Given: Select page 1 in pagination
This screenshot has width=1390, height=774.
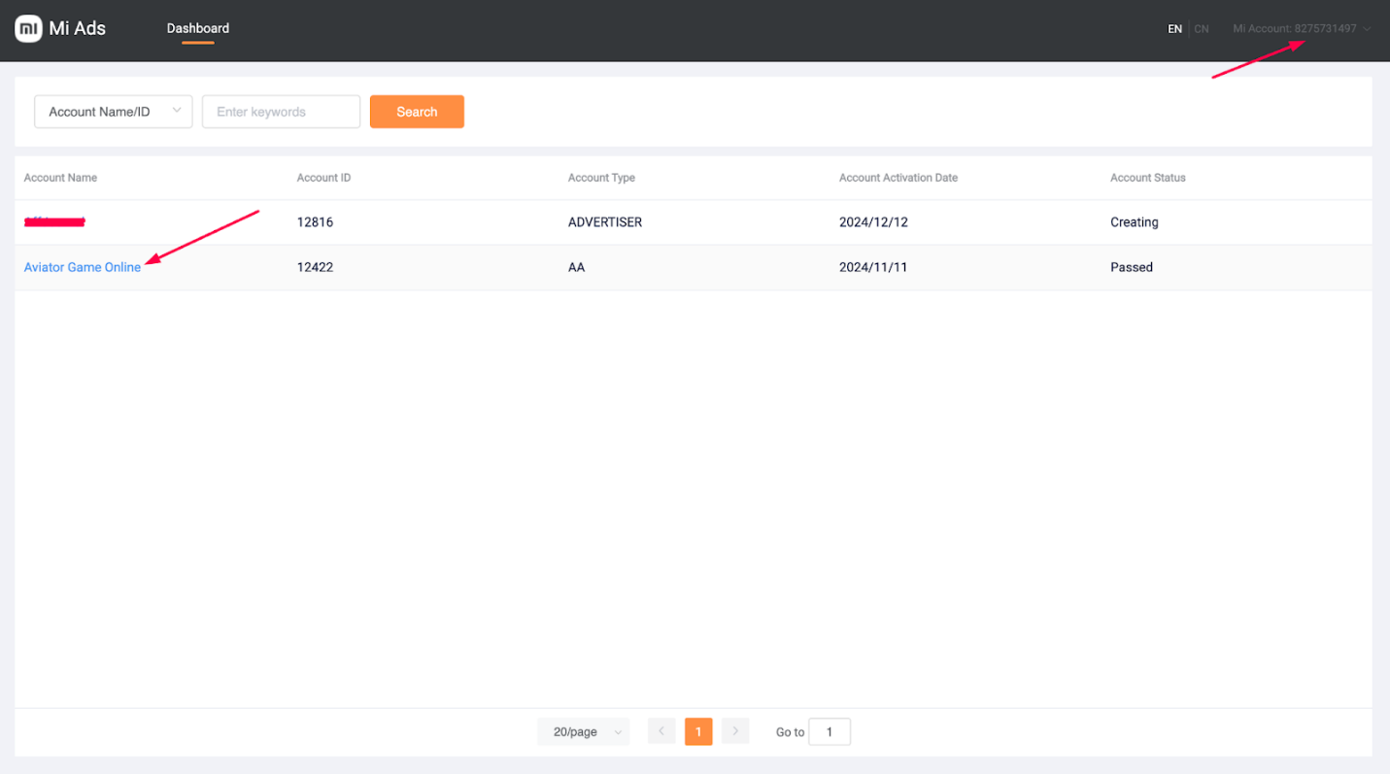Looking at the screenshot, I should click(698, 731).
